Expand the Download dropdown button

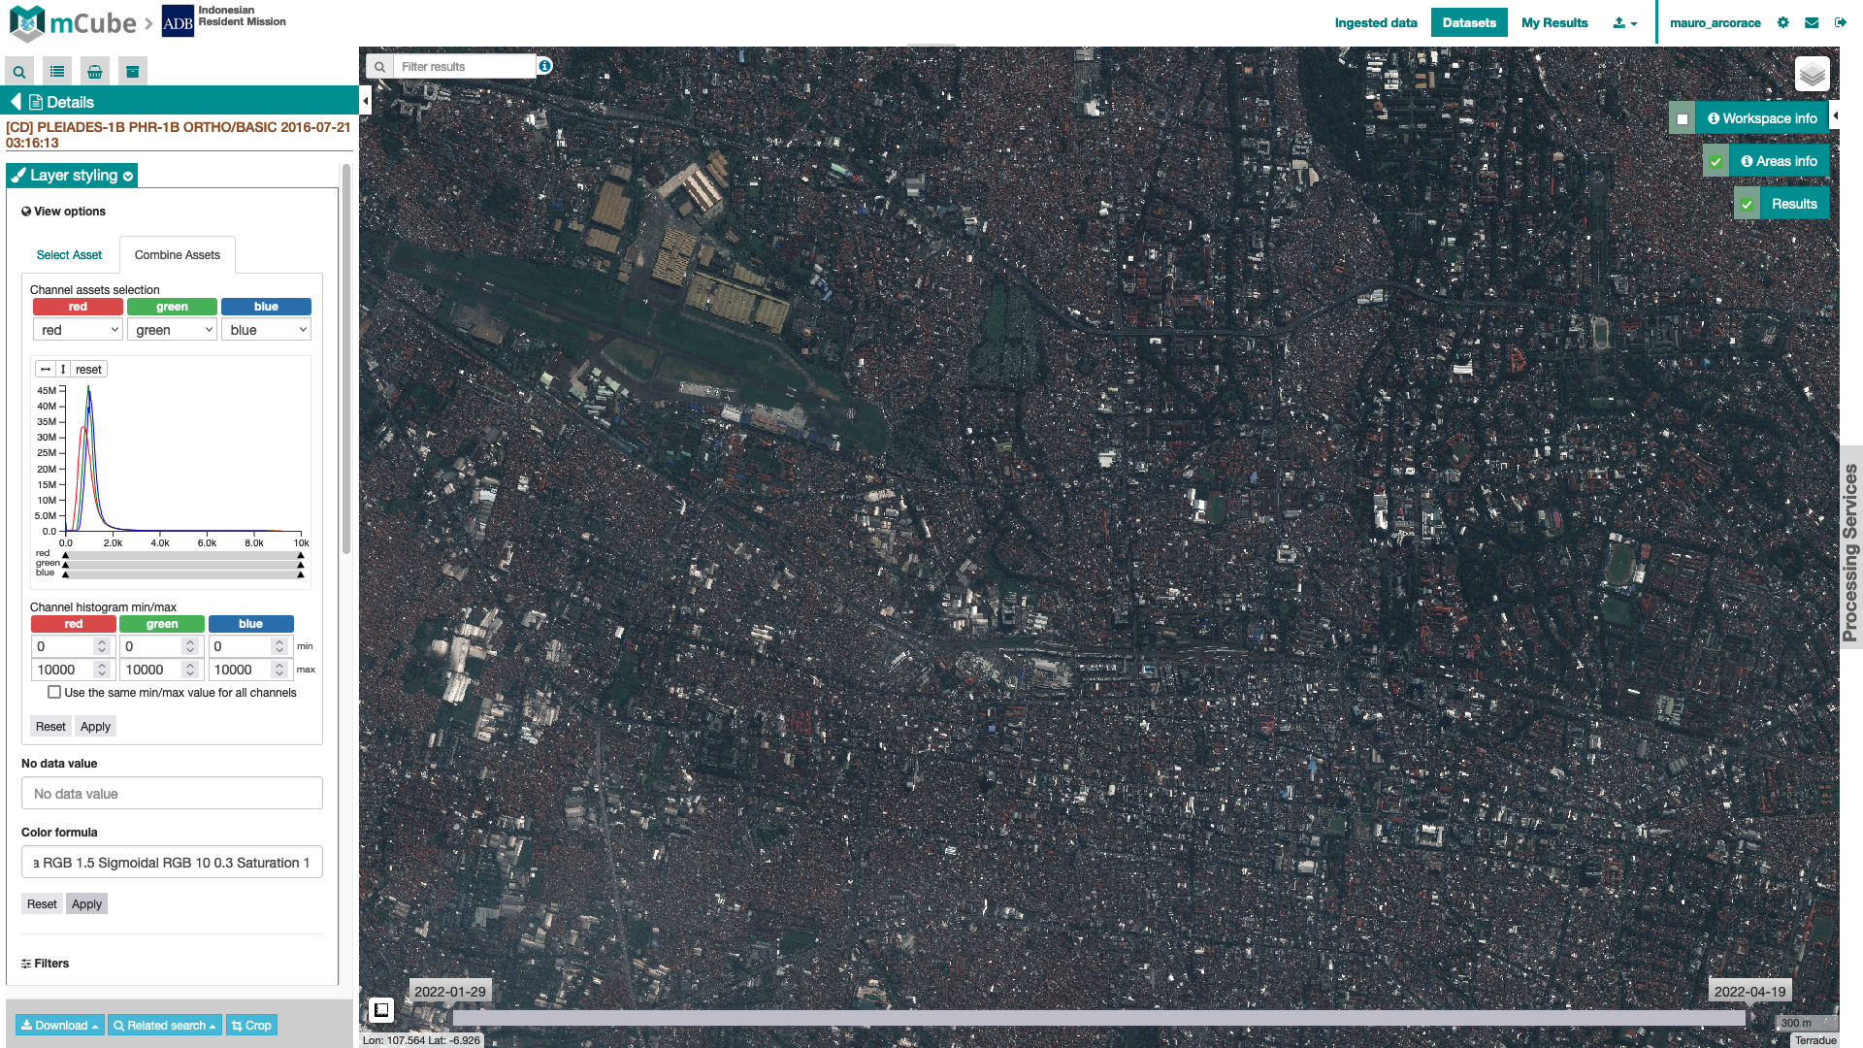click(x=60, y=1026)
